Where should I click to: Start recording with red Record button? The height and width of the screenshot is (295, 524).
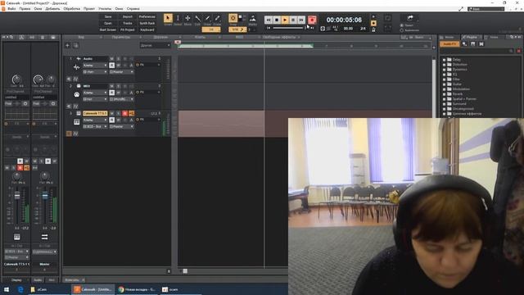(x=312, y=20)
